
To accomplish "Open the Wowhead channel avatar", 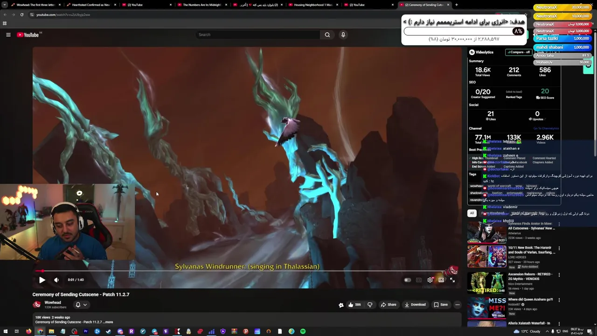I will pyautogui.click(x=37, y=305).
